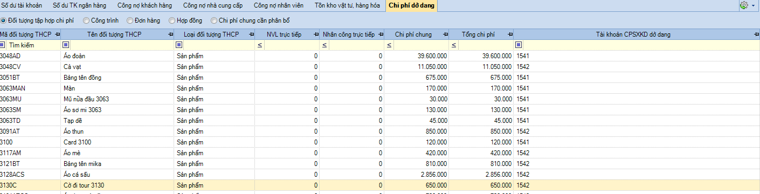This screenshot has width=760, height=194.
Task: Select row with code 3063MAN
Action: click(380, 88)
